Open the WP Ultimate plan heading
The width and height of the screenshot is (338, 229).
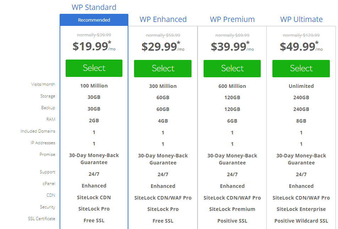(x=301, y=19)
